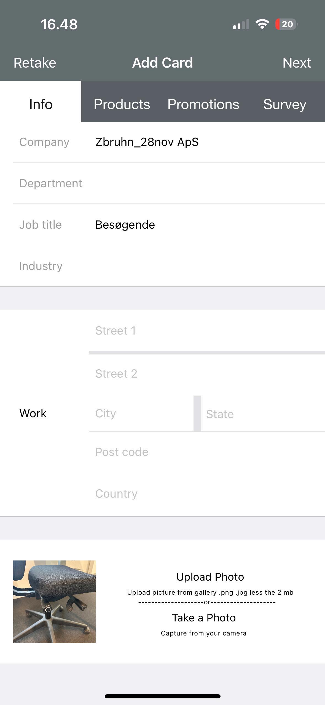Select the Info tab
This screenshot has height=705, width=325.
(41, 104)
